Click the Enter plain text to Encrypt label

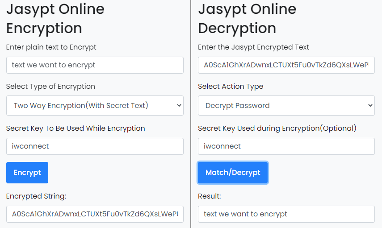click(51, 47)
